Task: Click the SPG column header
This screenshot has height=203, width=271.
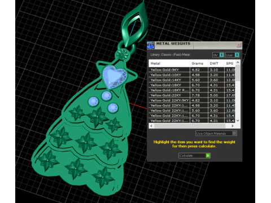Action: [230, 63]
